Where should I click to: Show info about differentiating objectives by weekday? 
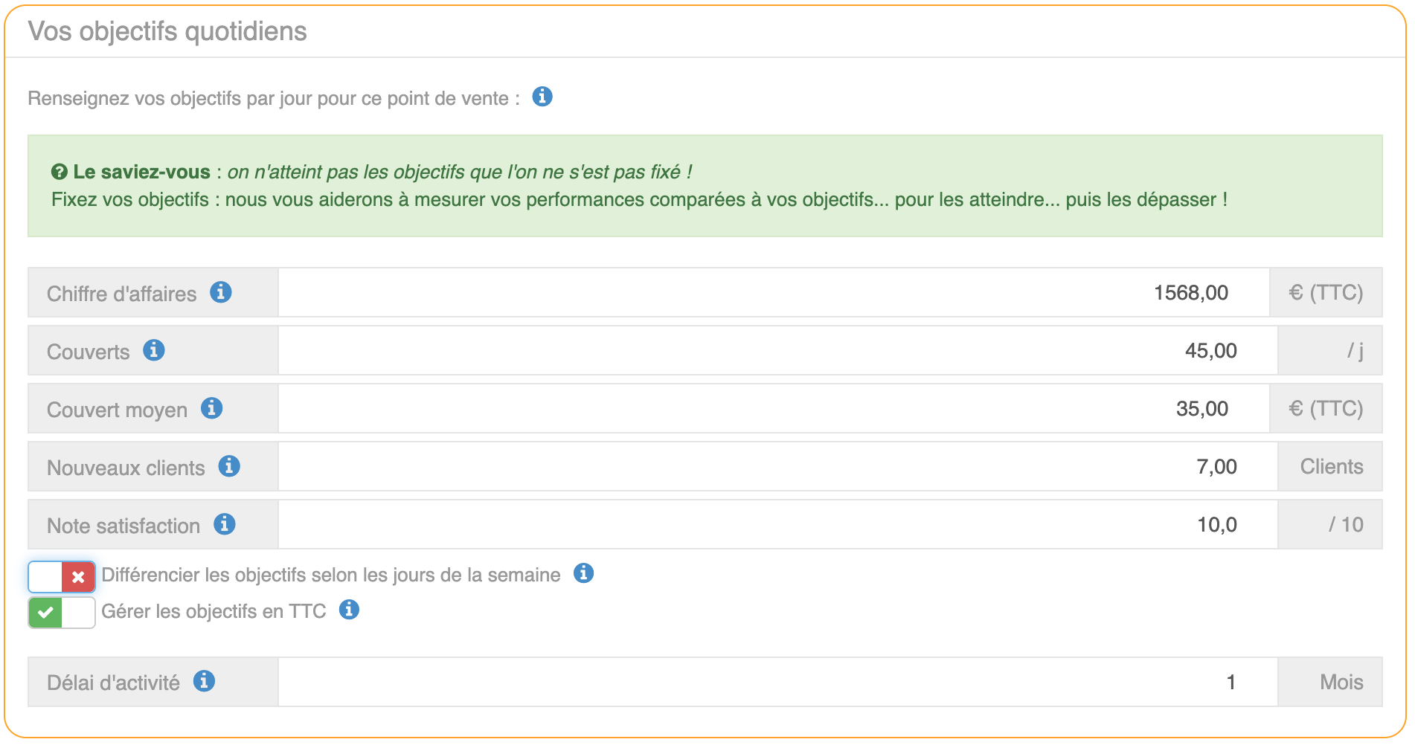coord(584,573)
